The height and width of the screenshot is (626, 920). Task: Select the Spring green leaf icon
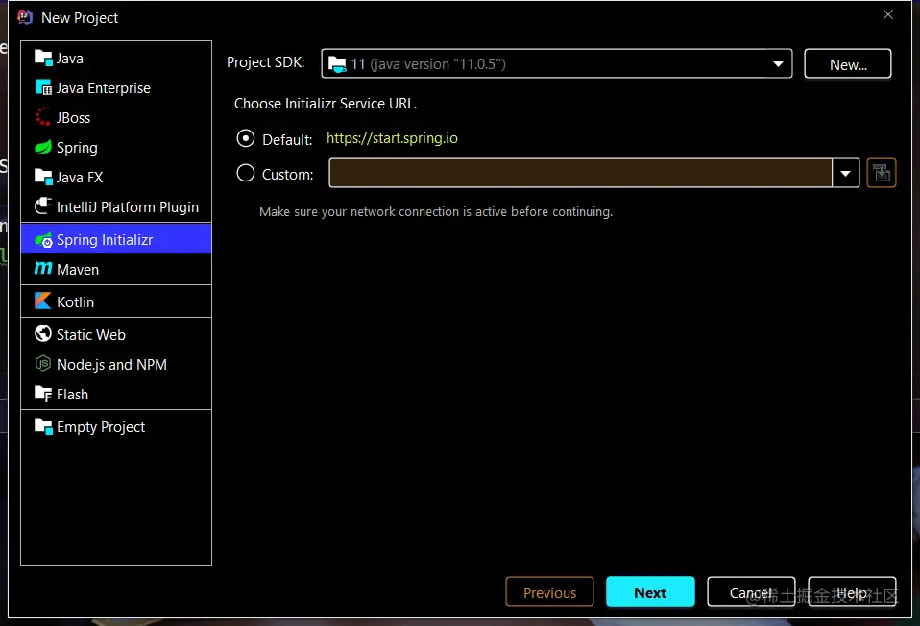(x=43, y=147)
